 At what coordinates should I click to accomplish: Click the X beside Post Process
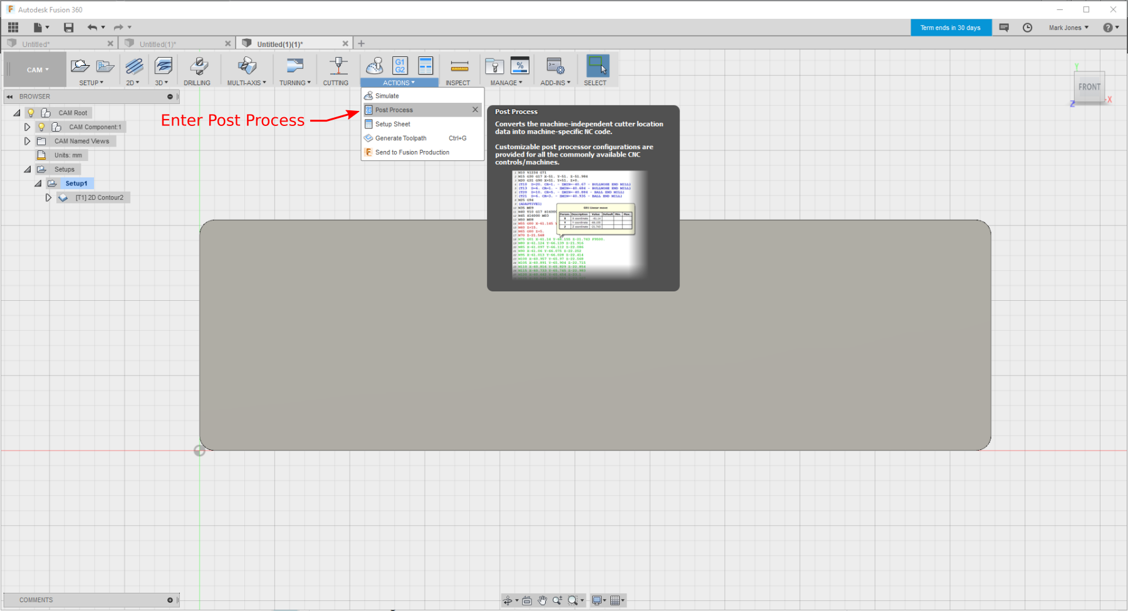point(475,110)
